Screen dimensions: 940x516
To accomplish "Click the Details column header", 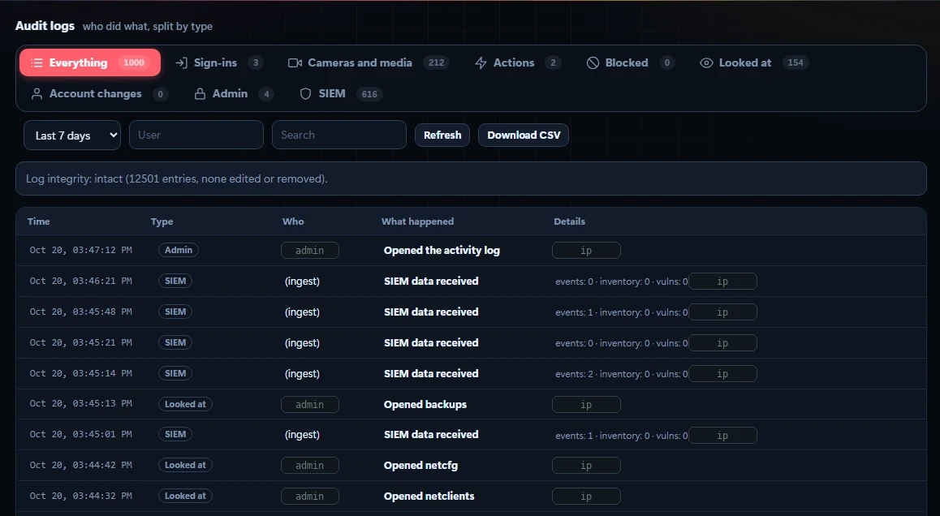I will [x=570, y=221].
